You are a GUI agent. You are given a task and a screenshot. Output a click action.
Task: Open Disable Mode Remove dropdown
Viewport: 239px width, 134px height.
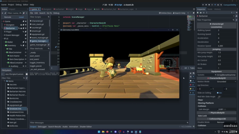[x=227, y=122]
